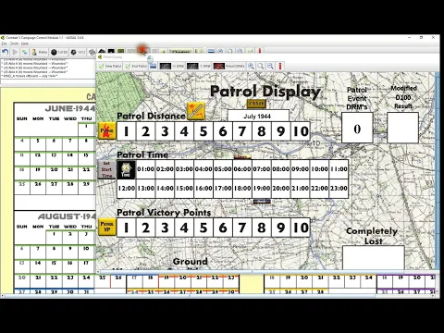Image resolution: width=444 pixels, height=333 pixels.
Task: Select Patrol Distance cell 10
Action: pyautogui.click(x=301, y=131)
